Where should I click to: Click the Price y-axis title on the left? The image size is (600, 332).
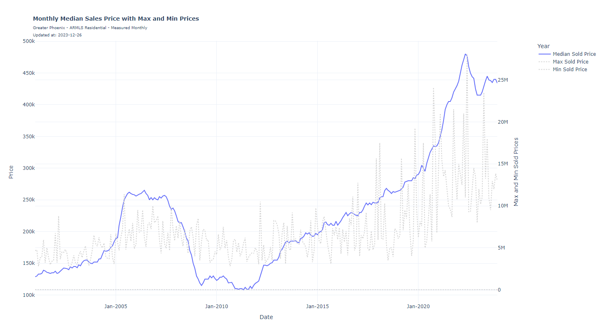point(11,172)
